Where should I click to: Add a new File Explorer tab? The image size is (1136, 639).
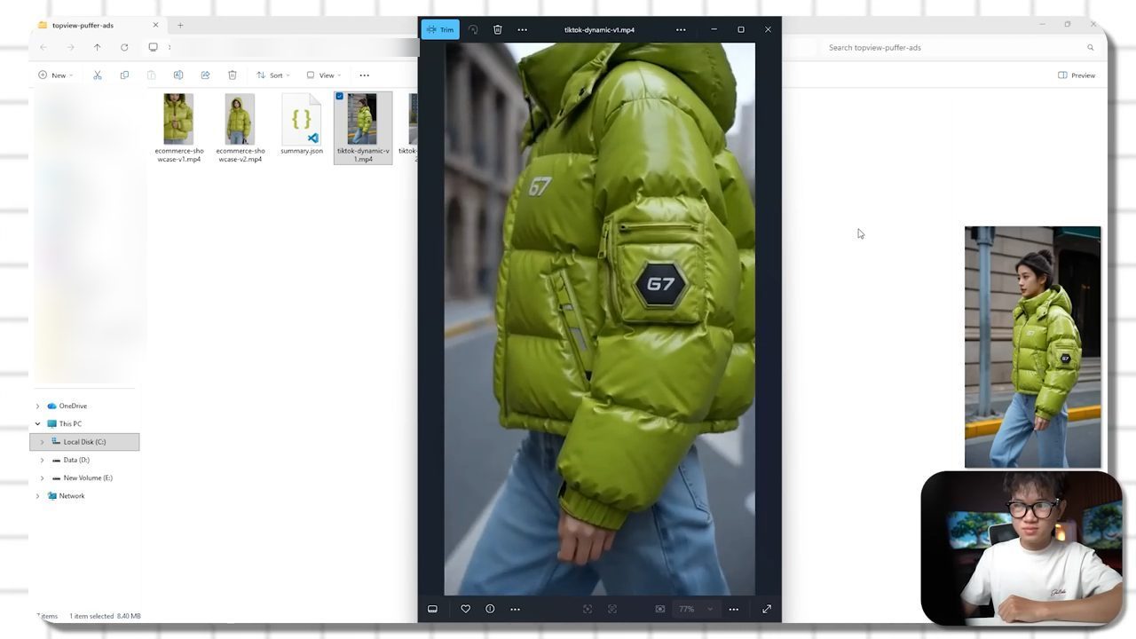[x=180, y=25]
